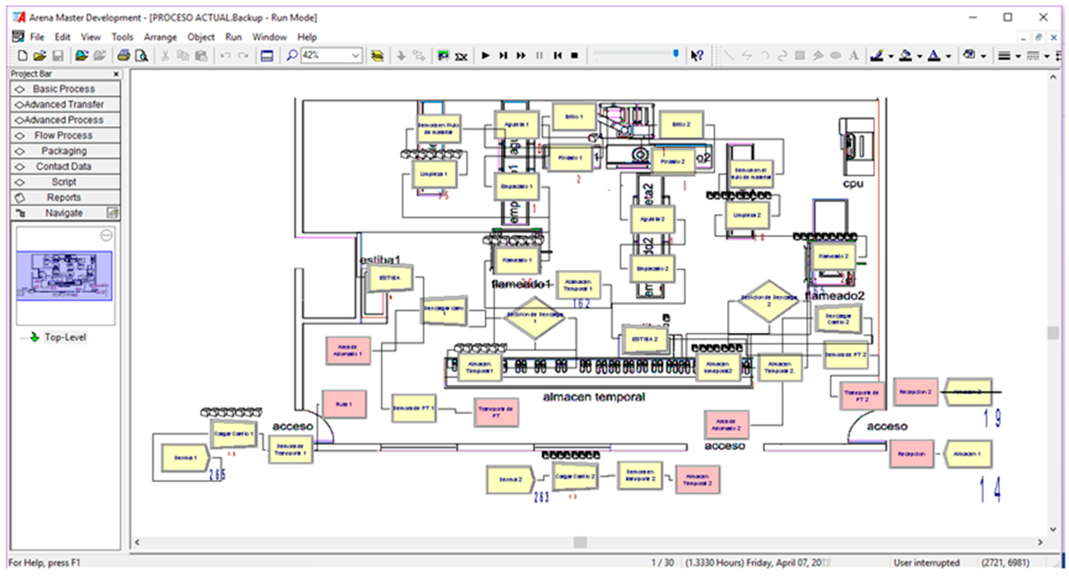The image size is (1069, 577).
Task: Open the Basic Process panel
Action: coord(65,89)
